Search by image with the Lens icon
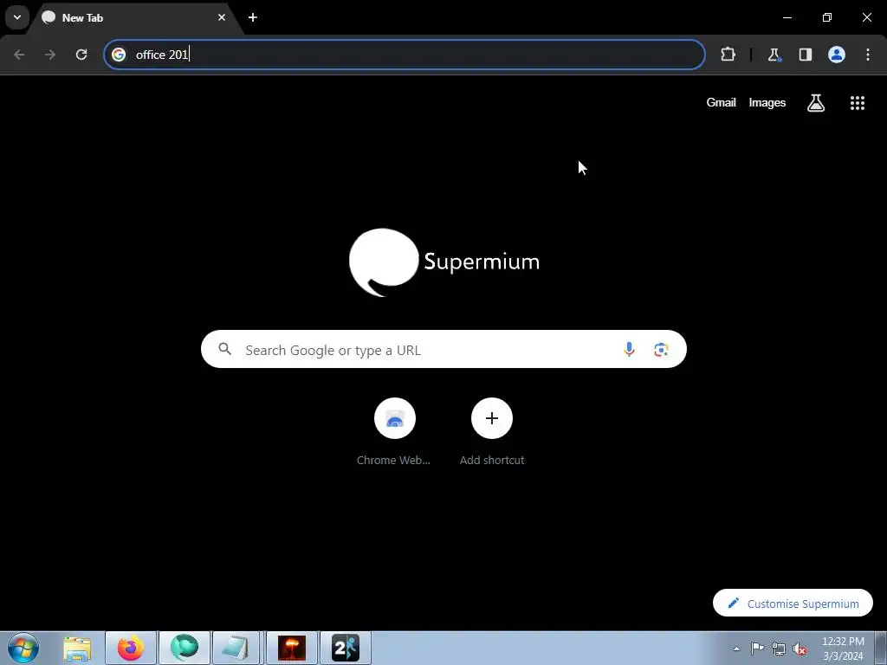Image resolution: width=887 pixels, height=665 pixels. coord(661,350)
